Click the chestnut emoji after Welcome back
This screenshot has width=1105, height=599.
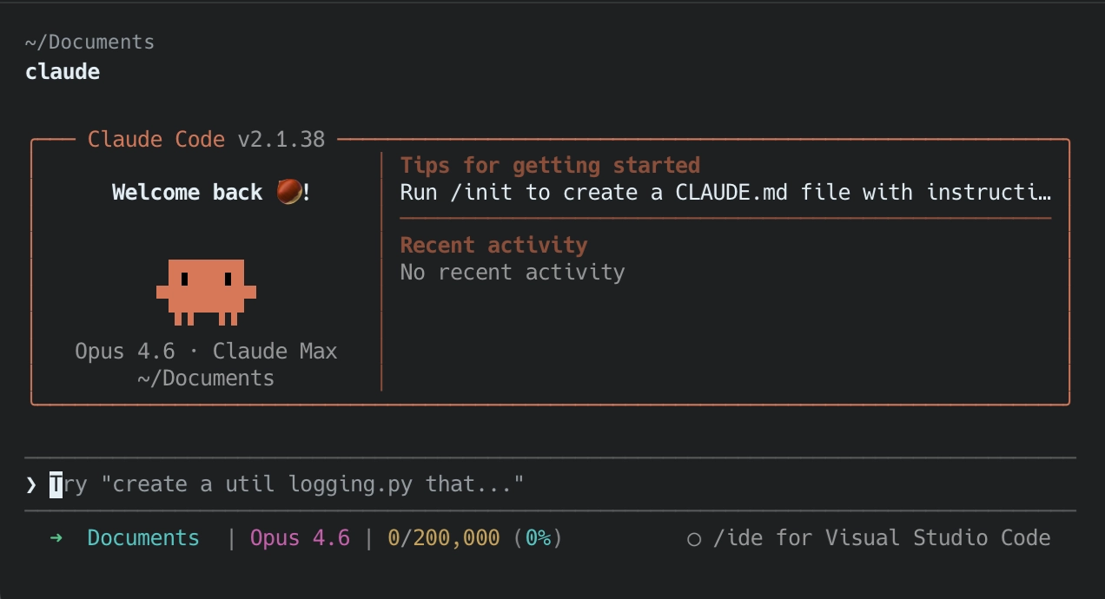point(289,192)
